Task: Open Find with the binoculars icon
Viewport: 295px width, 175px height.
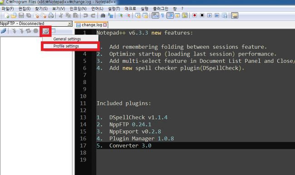Action: coord(103,15)
